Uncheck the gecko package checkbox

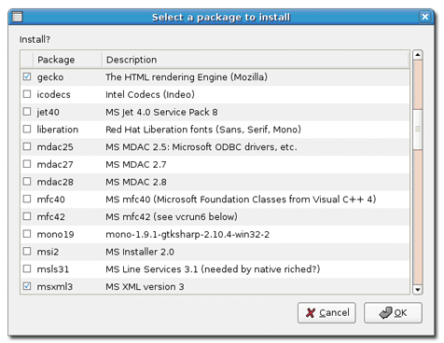click(x=27, y=76)
